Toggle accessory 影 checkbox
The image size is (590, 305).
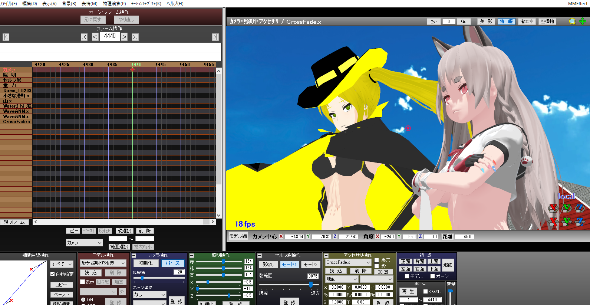pyautogui.click(x=377, y=266)
